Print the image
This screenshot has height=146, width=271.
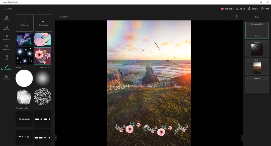265,9
